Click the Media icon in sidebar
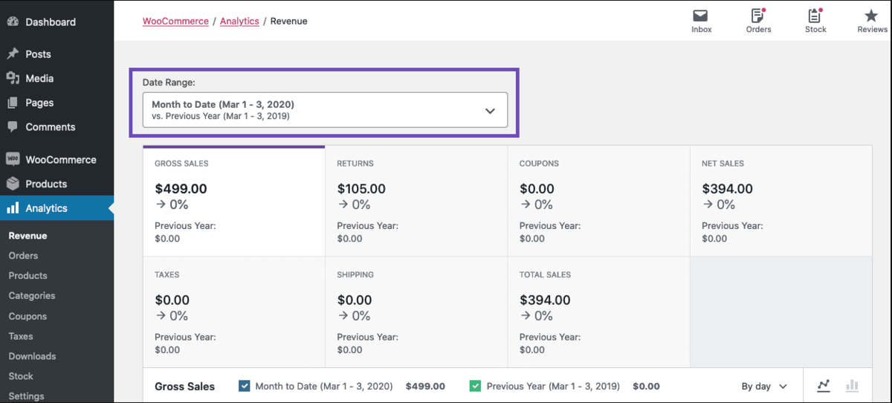This screenshot has height=403, width=892. tap(13, 78)
